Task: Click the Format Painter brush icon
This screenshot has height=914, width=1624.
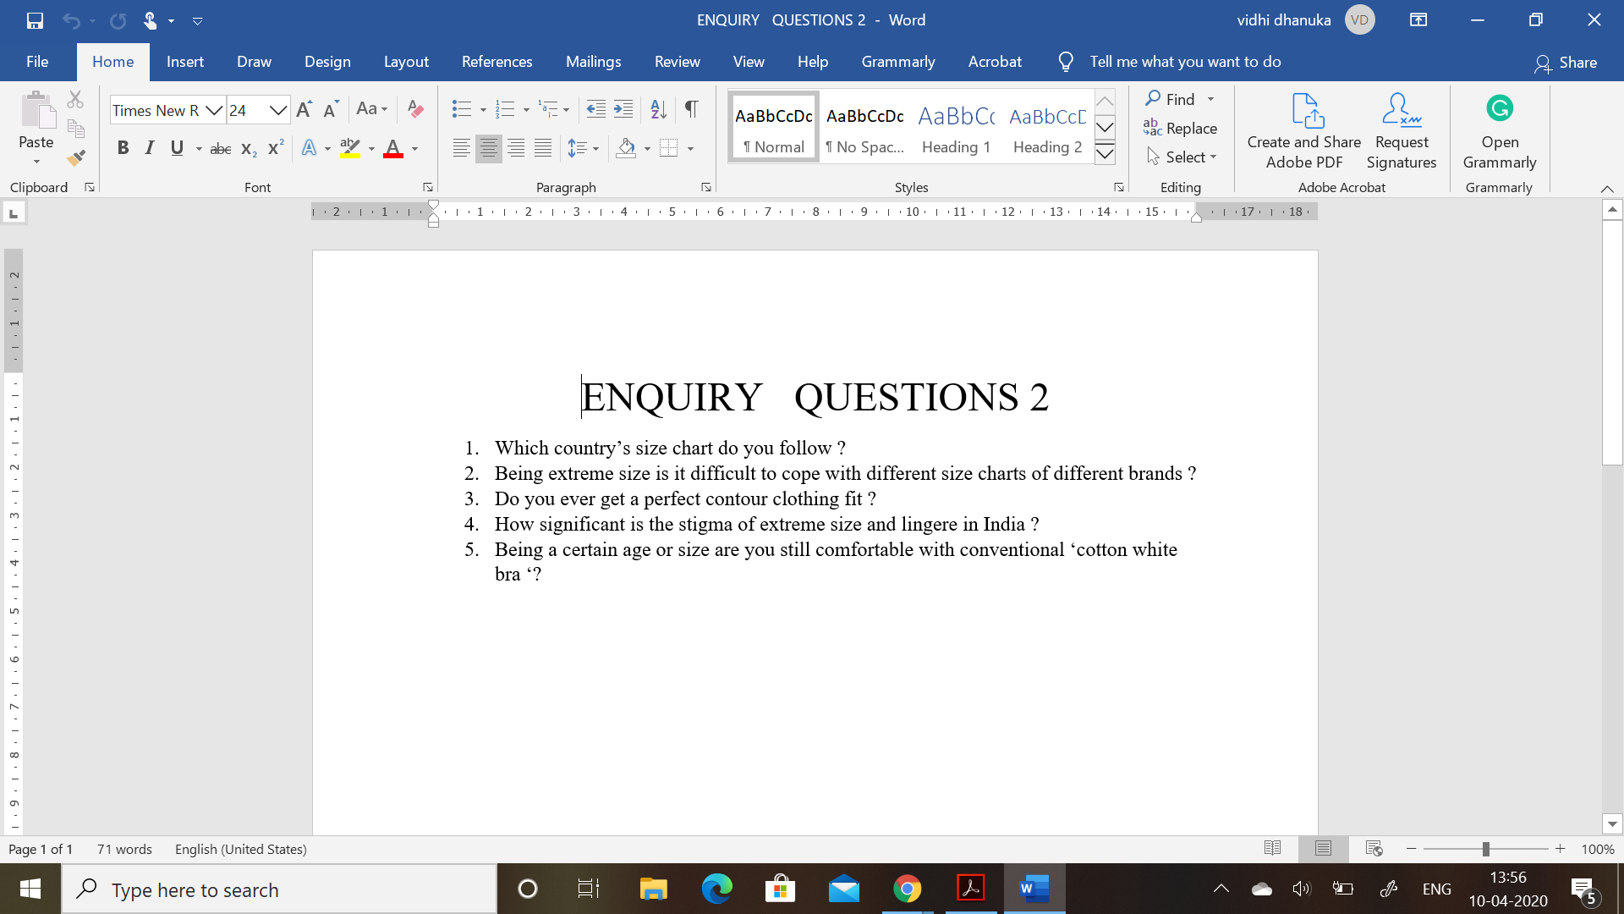Action: 76,157
